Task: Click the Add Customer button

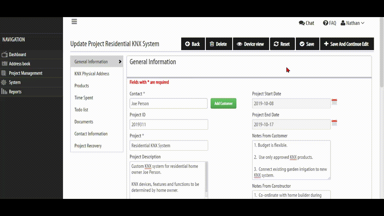Action: pyautogui.click(x=223, y=103)
